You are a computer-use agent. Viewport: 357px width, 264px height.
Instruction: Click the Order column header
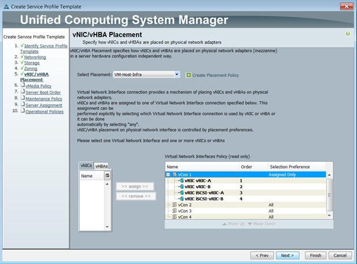pos(253,167)
